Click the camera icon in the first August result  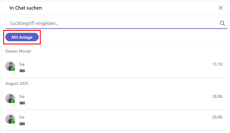point(22,103)
